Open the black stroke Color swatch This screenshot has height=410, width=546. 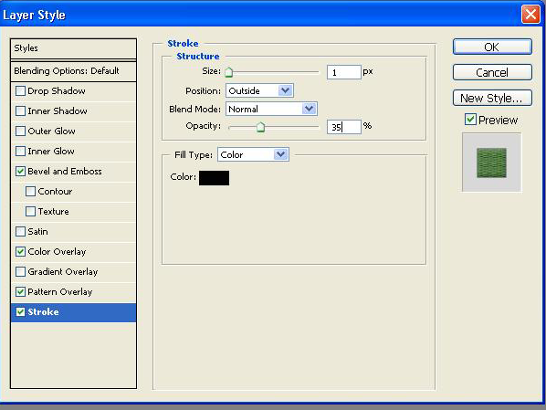(214, 178)
